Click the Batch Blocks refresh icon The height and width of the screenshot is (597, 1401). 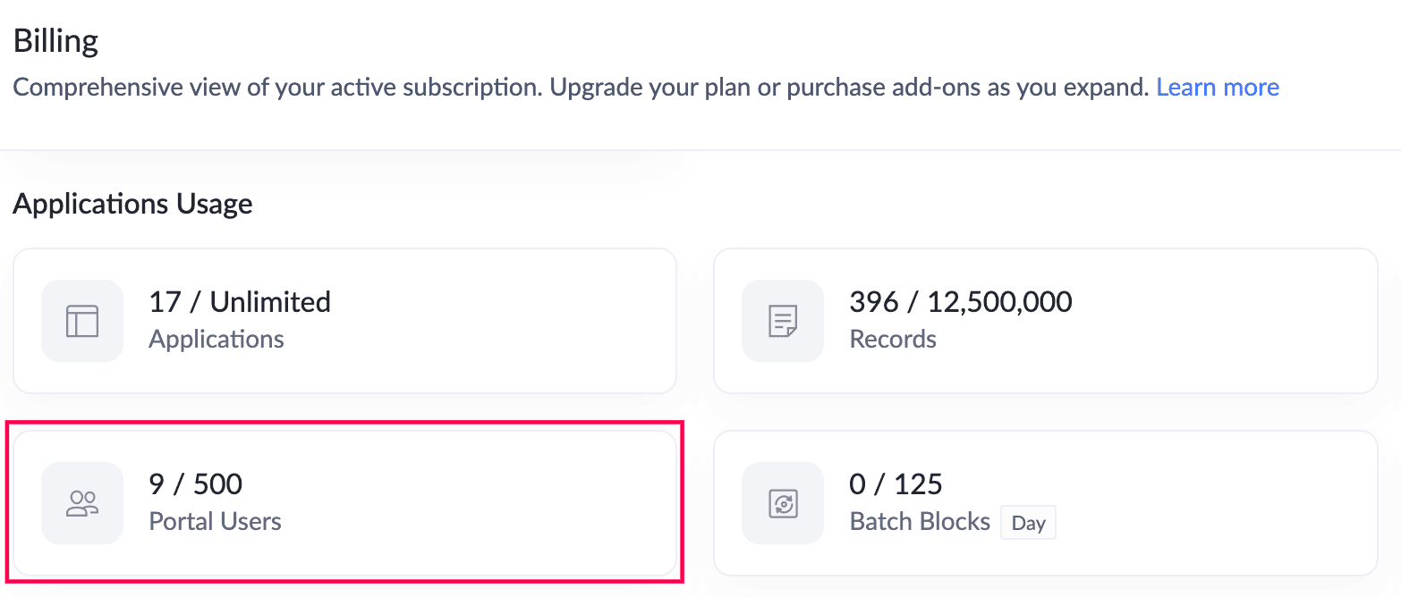tap(783, 503)
